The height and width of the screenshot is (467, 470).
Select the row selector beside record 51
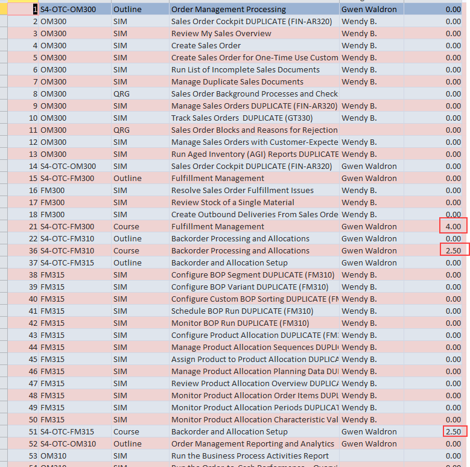4,431
